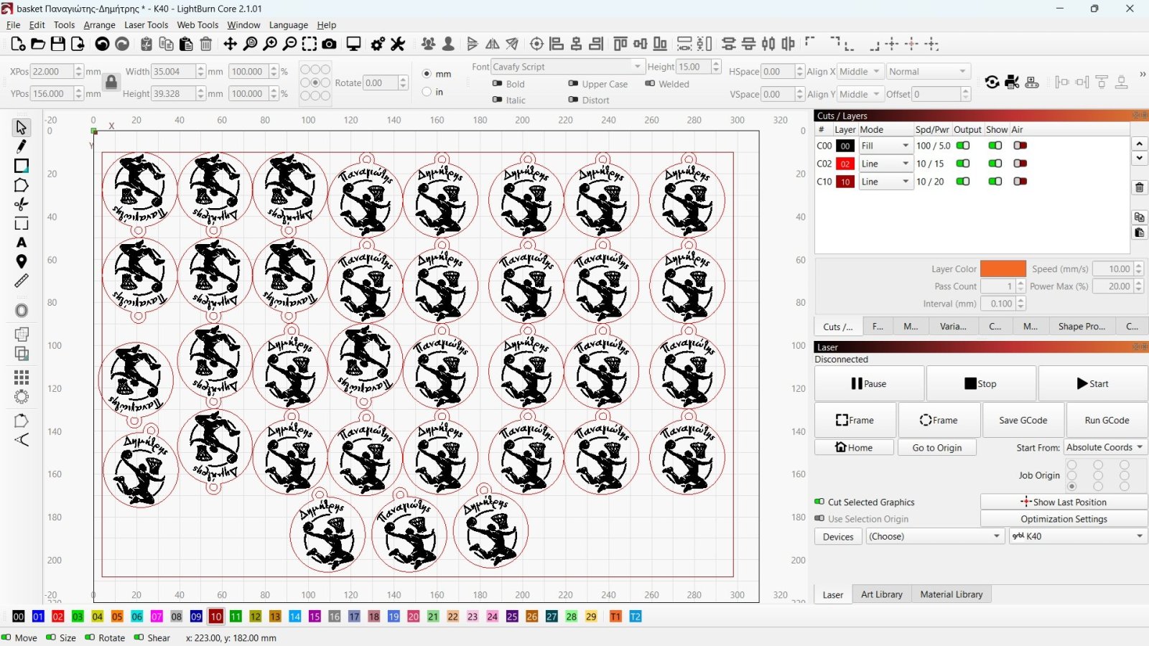Open the Align Y Middle dropdown
This screenshot has height=646, width=1149.
pyautogui.click(x=860, y=94)
